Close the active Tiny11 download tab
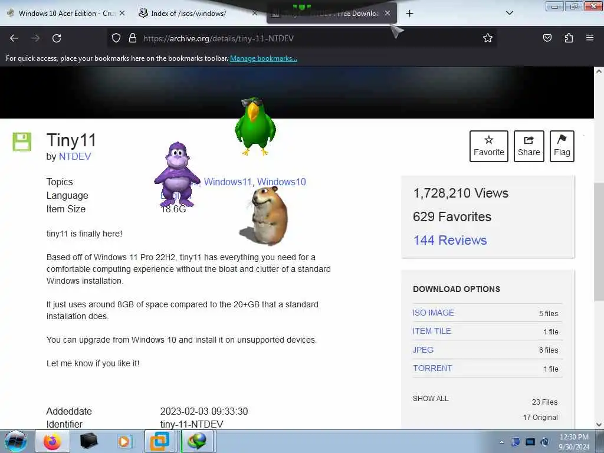Screen dimensions: 604x453 coord(388,13)
